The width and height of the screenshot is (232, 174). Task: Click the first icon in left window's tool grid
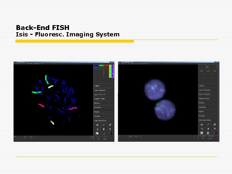click(97, 125)
